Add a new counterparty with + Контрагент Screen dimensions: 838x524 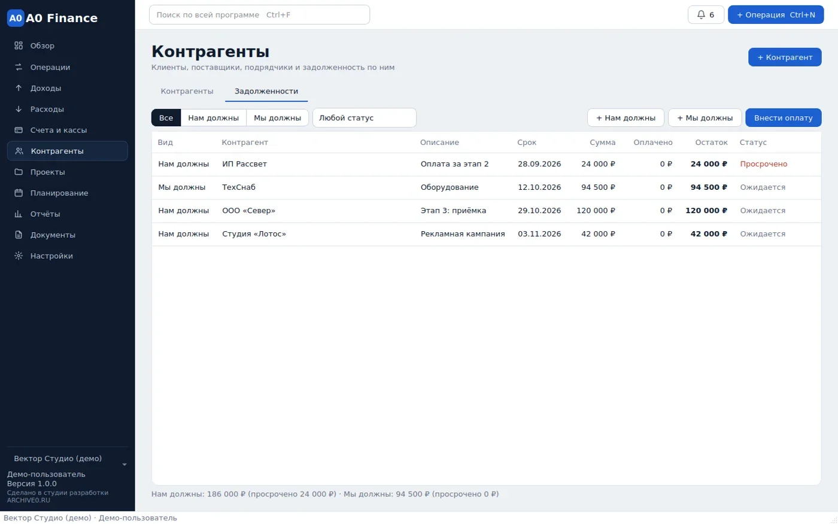(x=785, y=57)
